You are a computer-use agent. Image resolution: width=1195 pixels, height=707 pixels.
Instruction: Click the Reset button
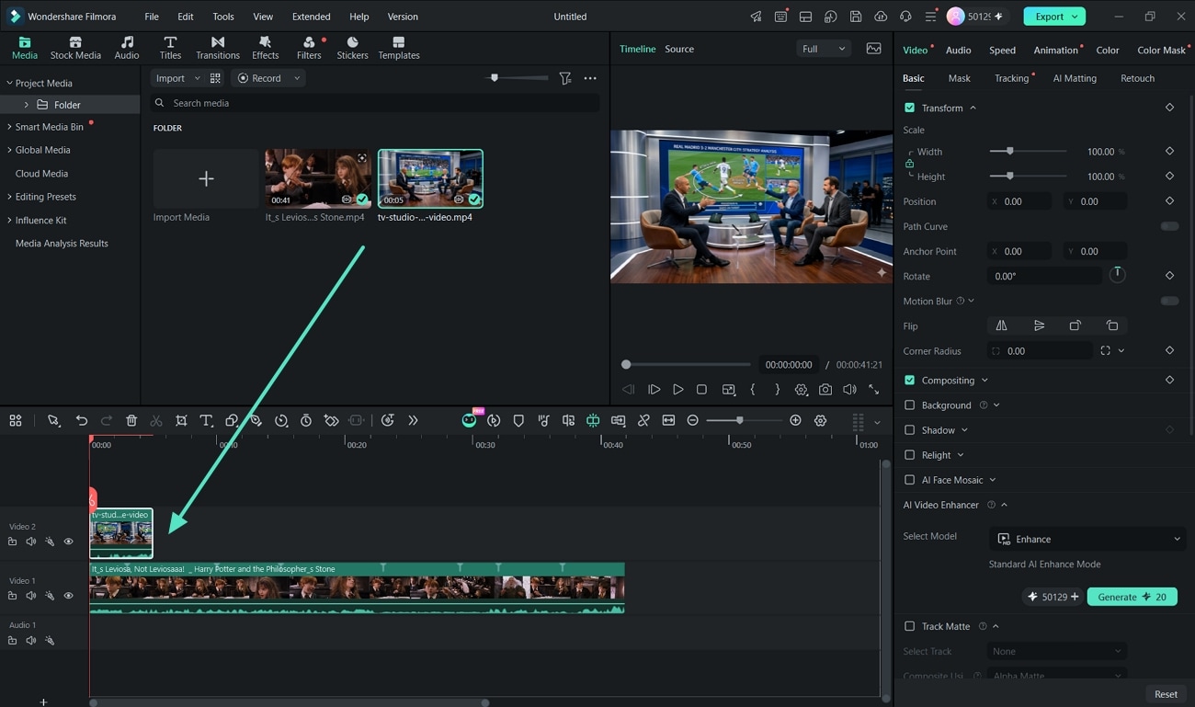tap(1166, 694)
